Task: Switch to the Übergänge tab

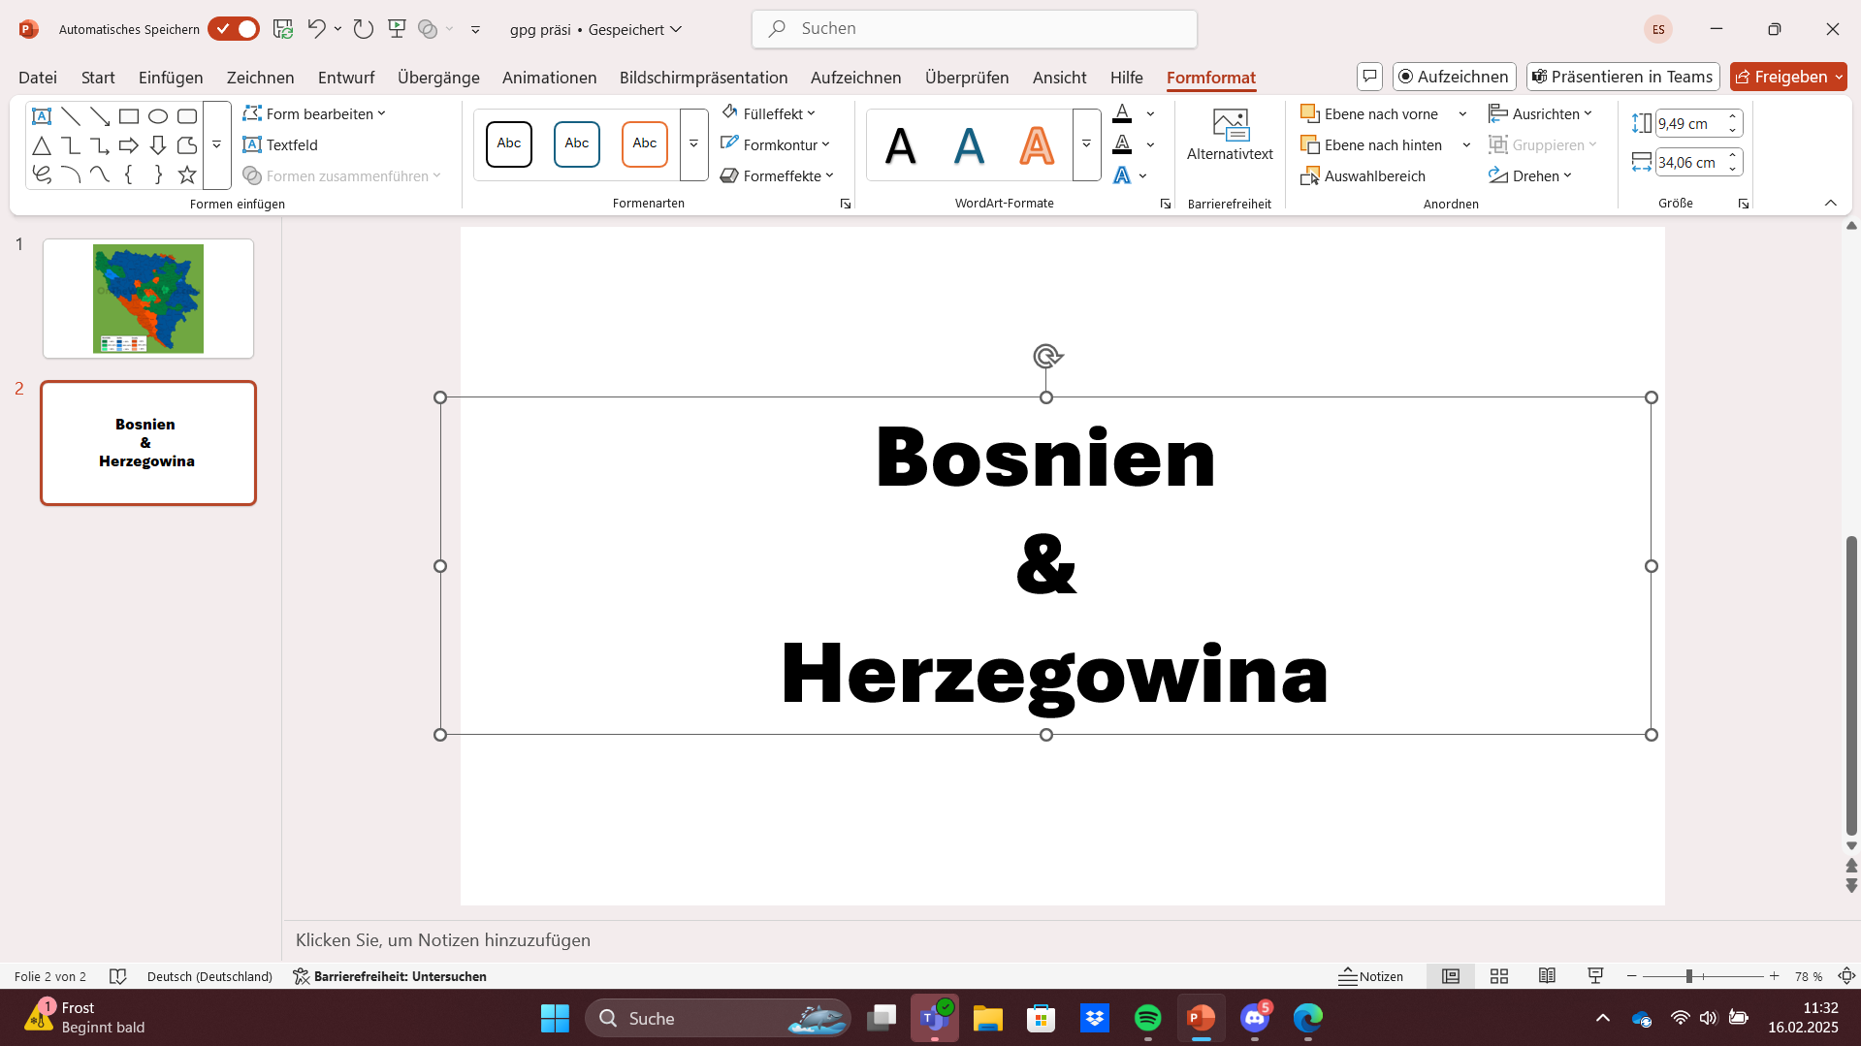Action: tap(438, 77)
